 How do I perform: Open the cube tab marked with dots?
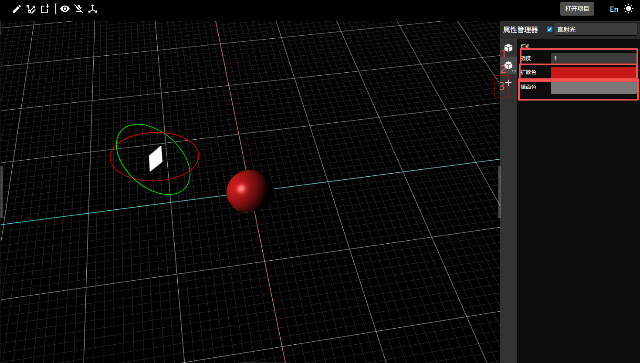coord(508,66)
